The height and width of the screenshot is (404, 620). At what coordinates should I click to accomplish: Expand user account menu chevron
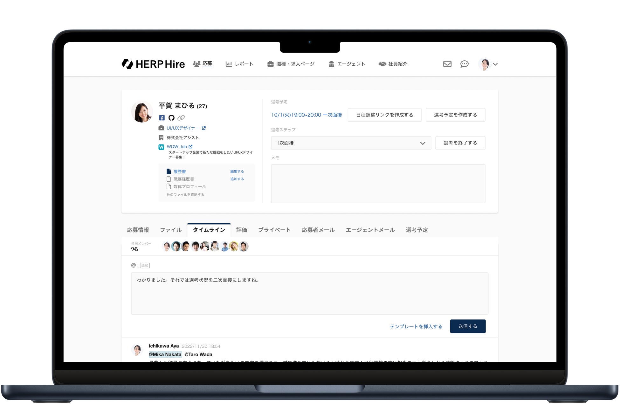[495, 64]
